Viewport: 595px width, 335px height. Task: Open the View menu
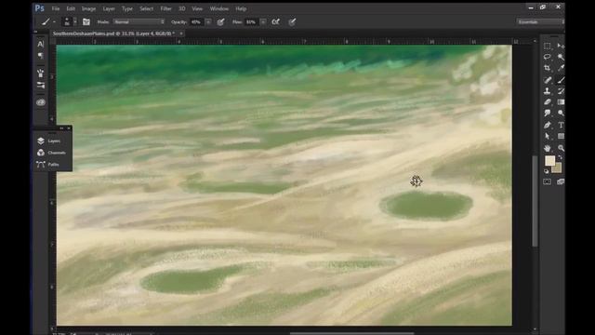tap(197, 8)
